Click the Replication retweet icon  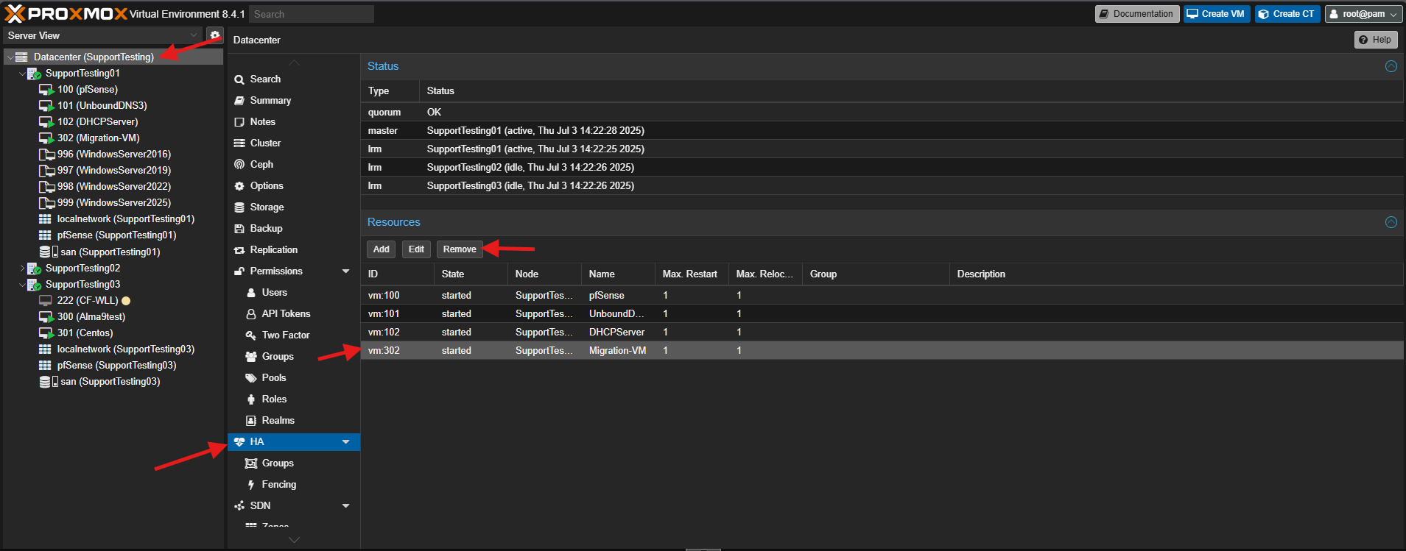tap(239, 250)
